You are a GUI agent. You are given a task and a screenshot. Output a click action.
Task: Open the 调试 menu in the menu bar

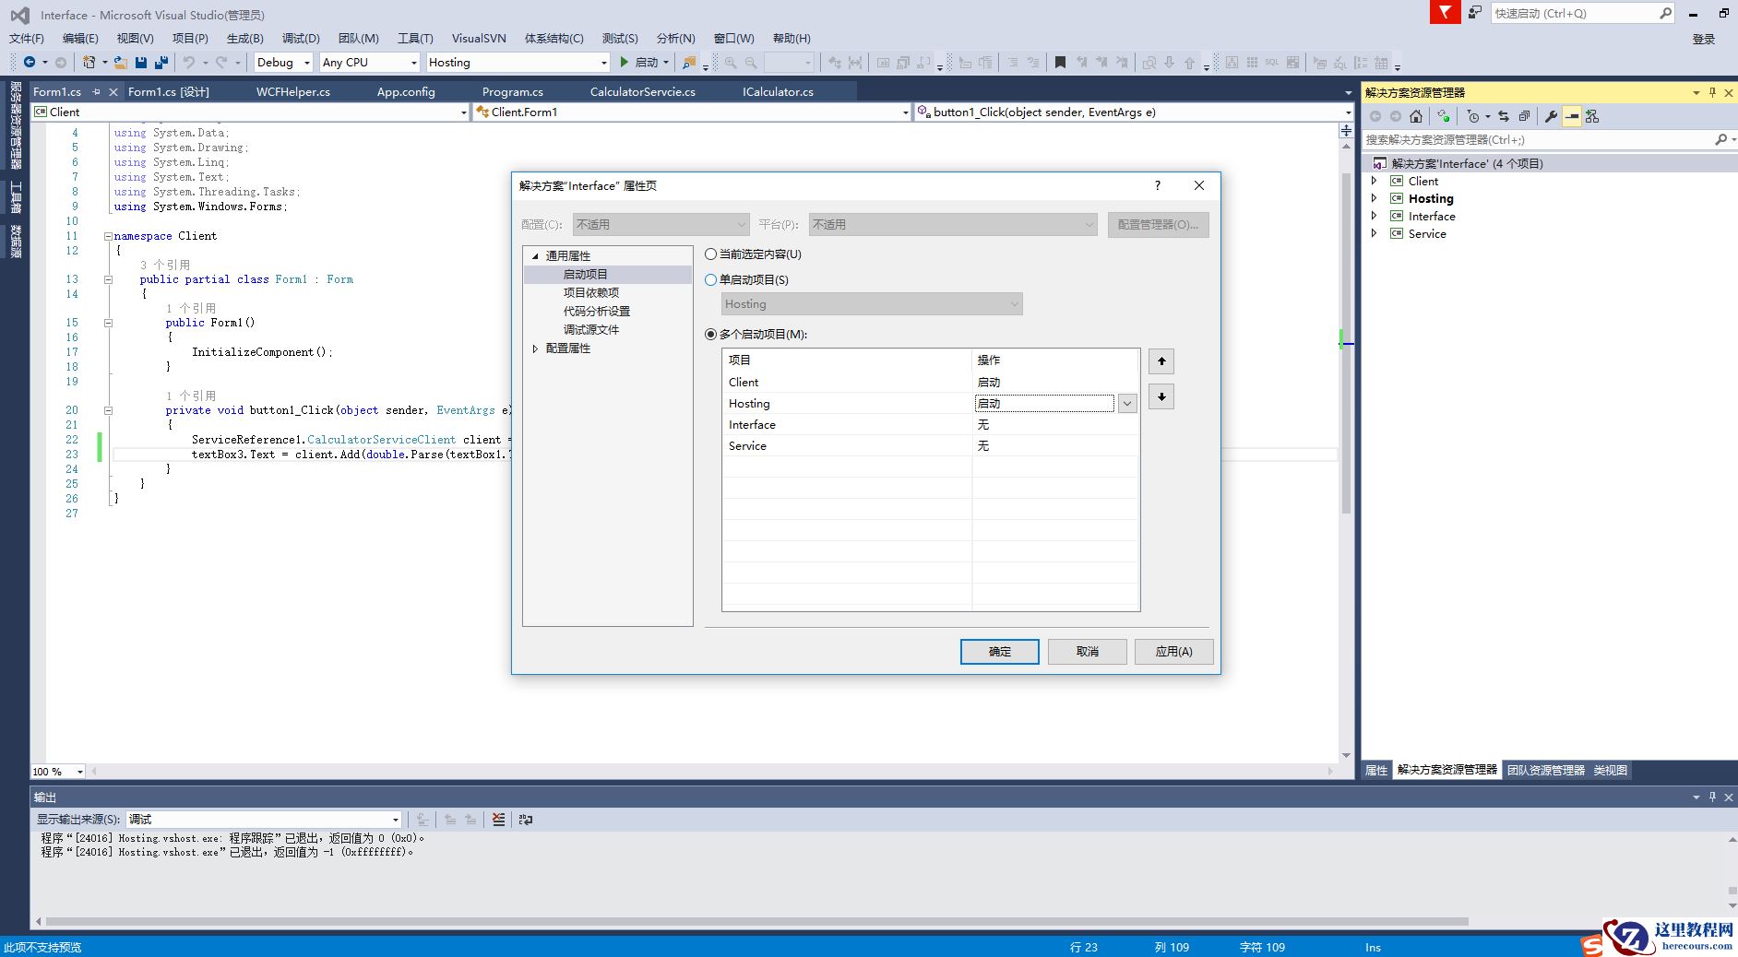[x=301, y=39]
